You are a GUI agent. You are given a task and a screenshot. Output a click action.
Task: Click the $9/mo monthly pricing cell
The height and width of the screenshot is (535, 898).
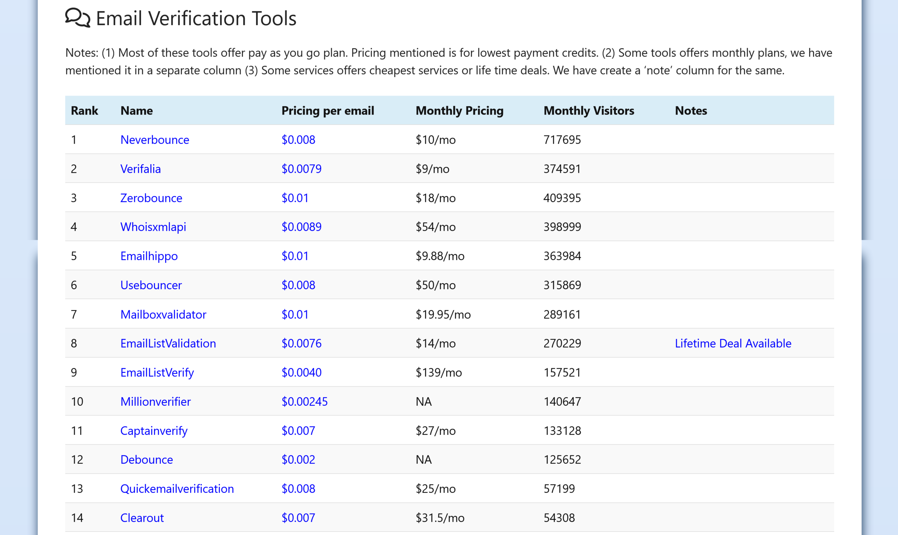(x=433, y=169)
